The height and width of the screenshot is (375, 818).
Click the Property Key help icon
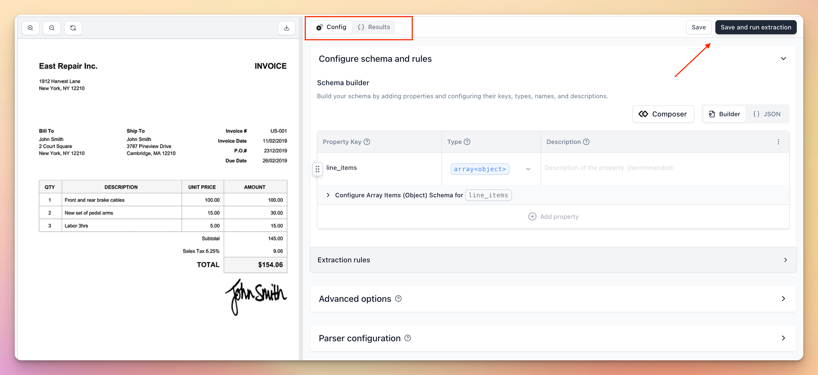(x=367, y=142)
